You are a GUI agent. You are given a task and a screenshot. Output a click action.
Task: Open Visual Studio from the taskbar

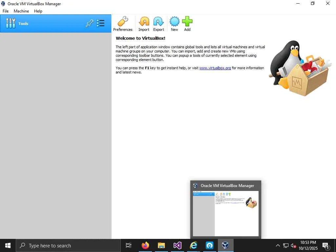coord(178,245)
